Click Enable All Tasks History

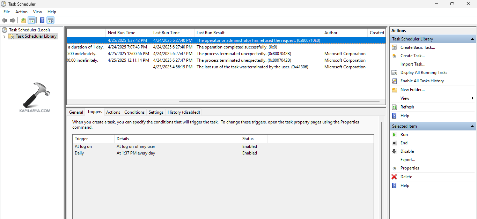click(422, 81)
